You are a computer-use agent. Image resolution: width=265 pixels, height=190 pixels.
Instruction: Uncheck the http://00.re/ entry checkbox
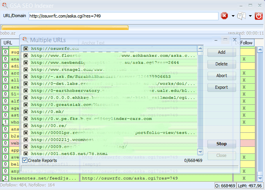click(26, 126)
